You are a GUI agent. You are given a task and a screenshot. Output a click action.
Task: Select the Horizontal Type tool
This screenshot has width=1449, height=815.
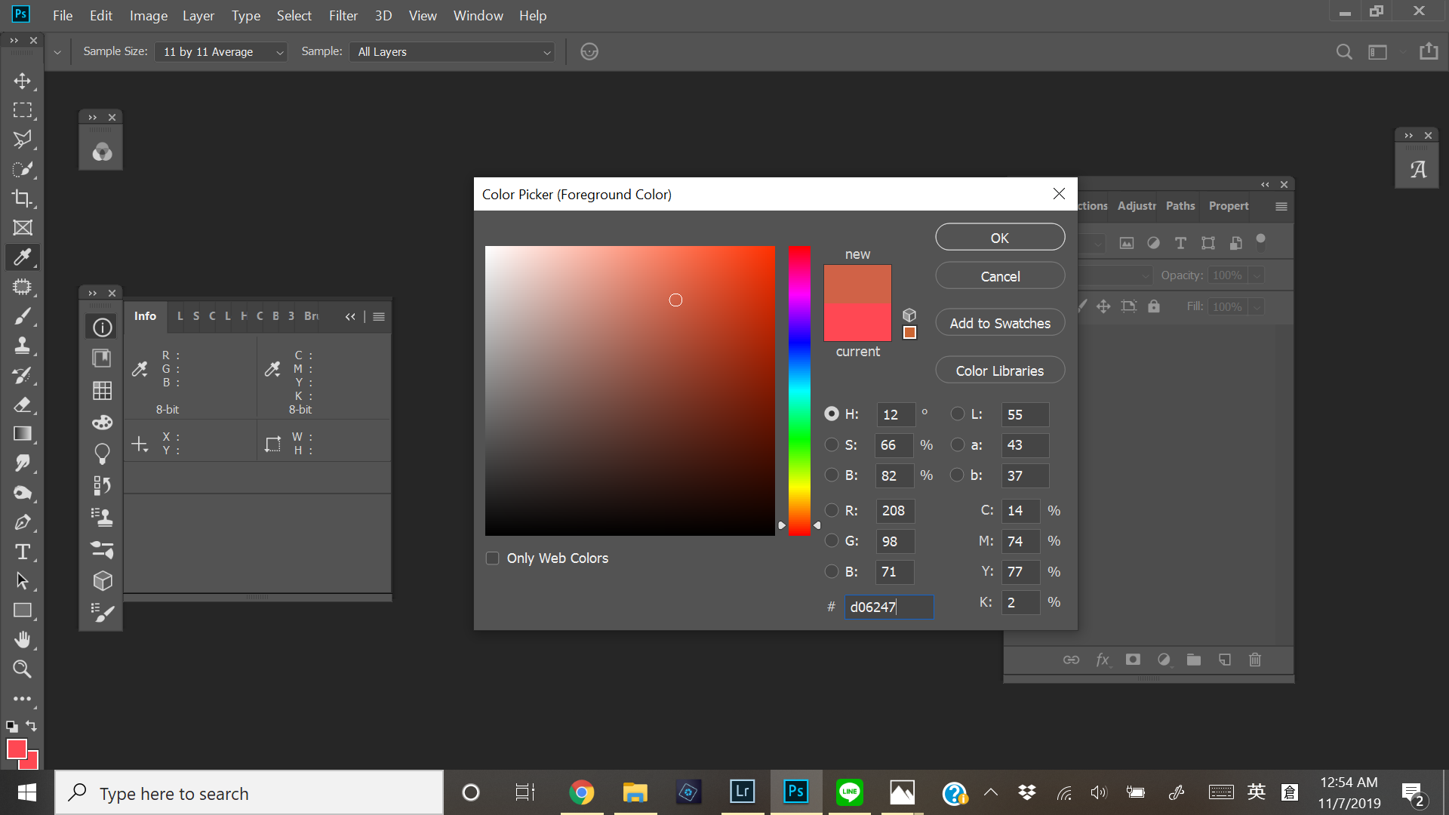23,552
